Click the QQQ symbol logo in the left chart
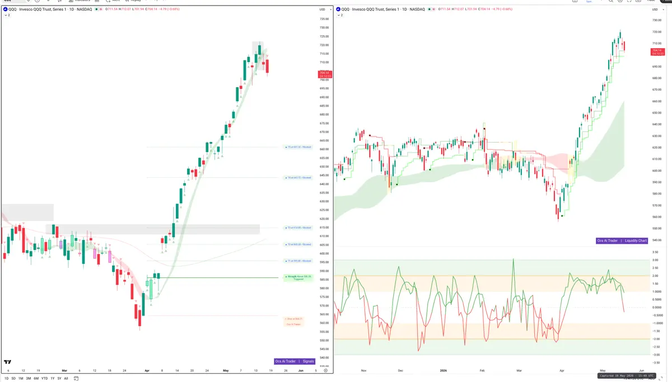 [x=4, y=10]
